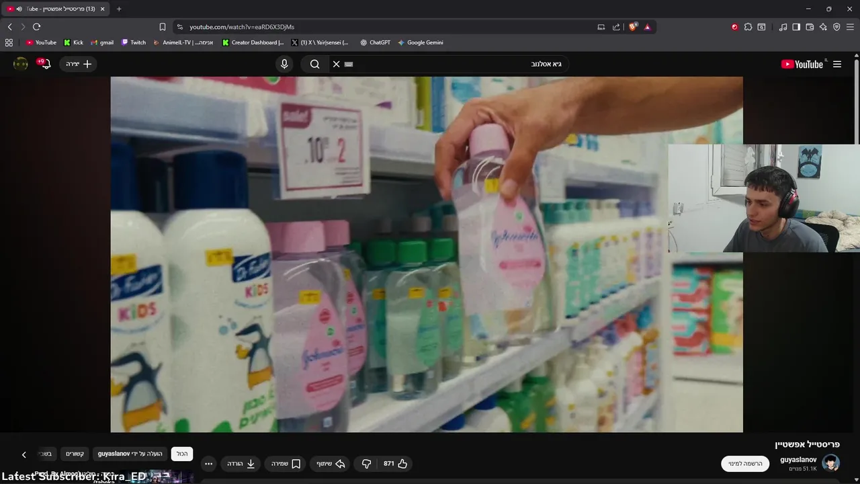Image resolution: width=860 pixels, height=484 pixels.
Task: Open a new browser tab
Action: coord(119,9)
